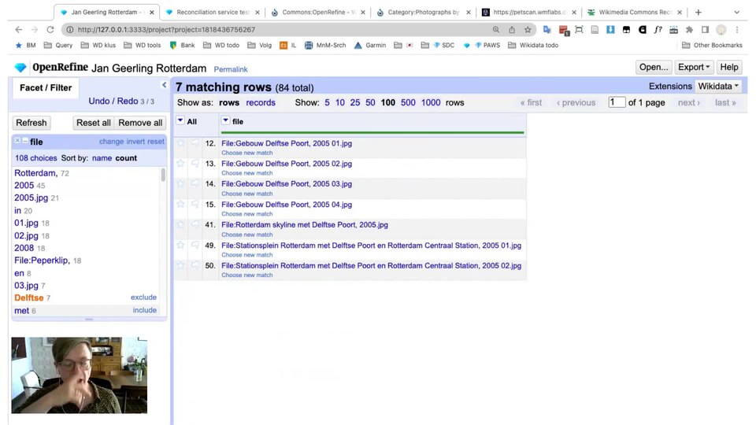The image size is (756, 425).
Task: Exclude the Delftse facet choice
Action: tap(143, 297)
